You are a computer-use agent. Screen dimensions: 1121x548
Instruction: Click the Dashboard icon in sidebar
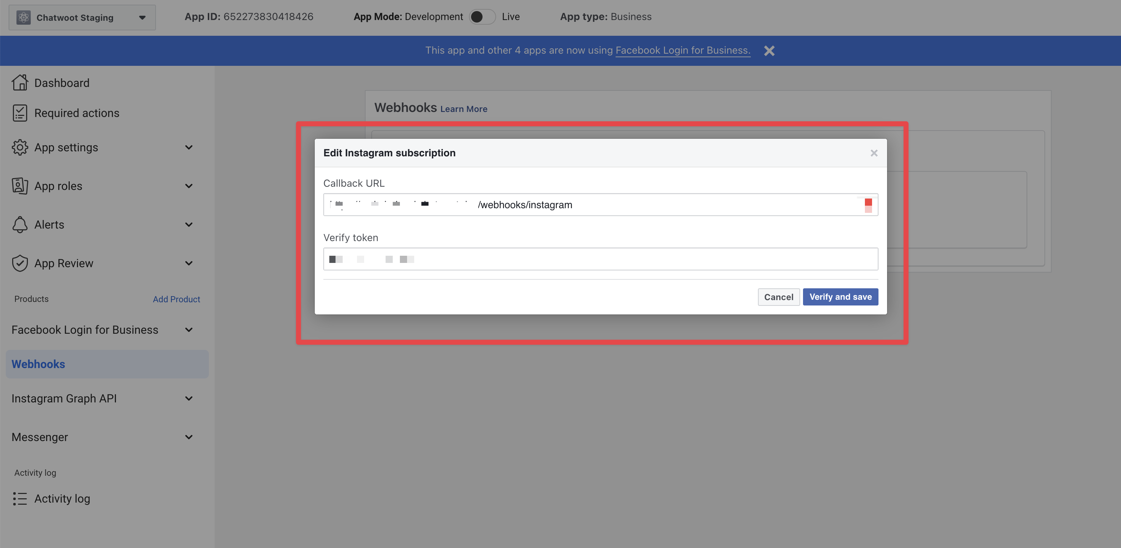tap(19, 83)
